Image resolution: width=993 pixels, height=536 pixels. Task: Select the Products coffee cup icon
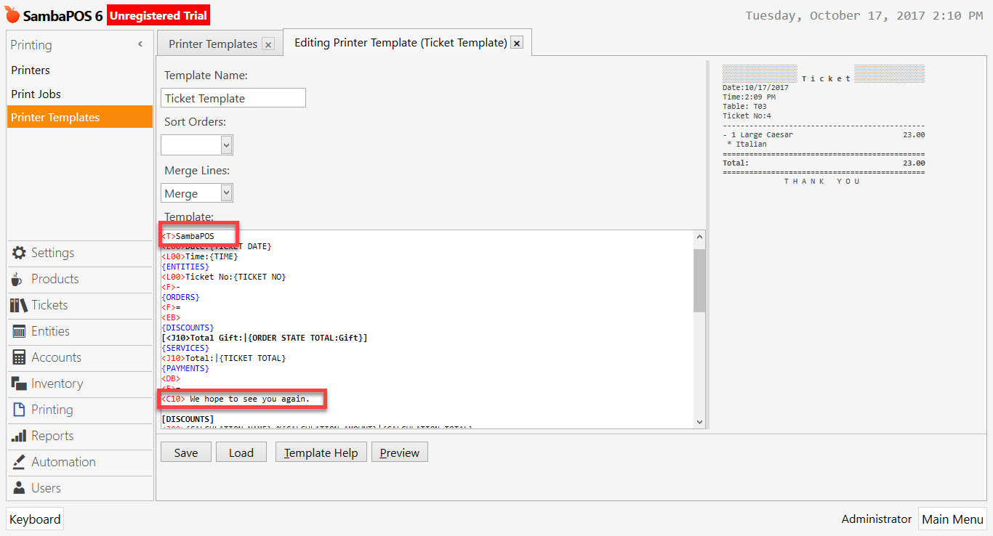point(18,279)
